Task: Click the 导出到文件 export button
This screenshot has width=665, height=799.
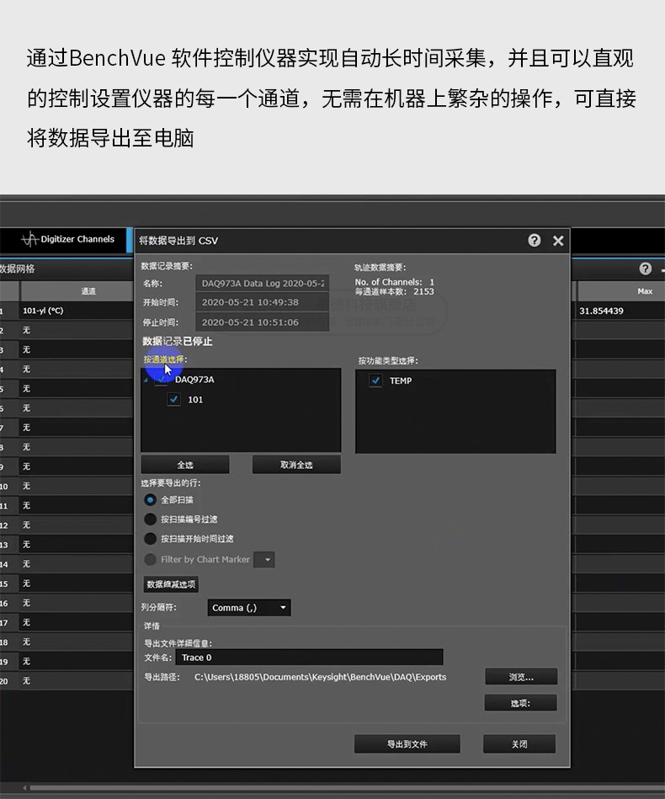Action: [x=407, y=744]
